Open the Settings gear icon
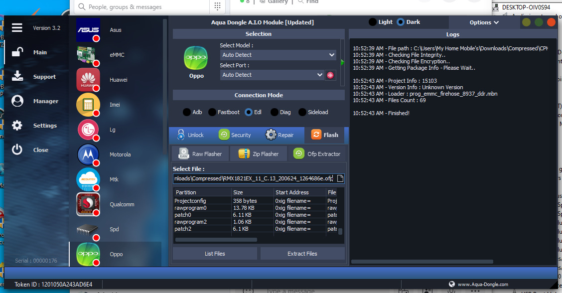This screenshot has height=293, width=562. click(x=17, y=126)
